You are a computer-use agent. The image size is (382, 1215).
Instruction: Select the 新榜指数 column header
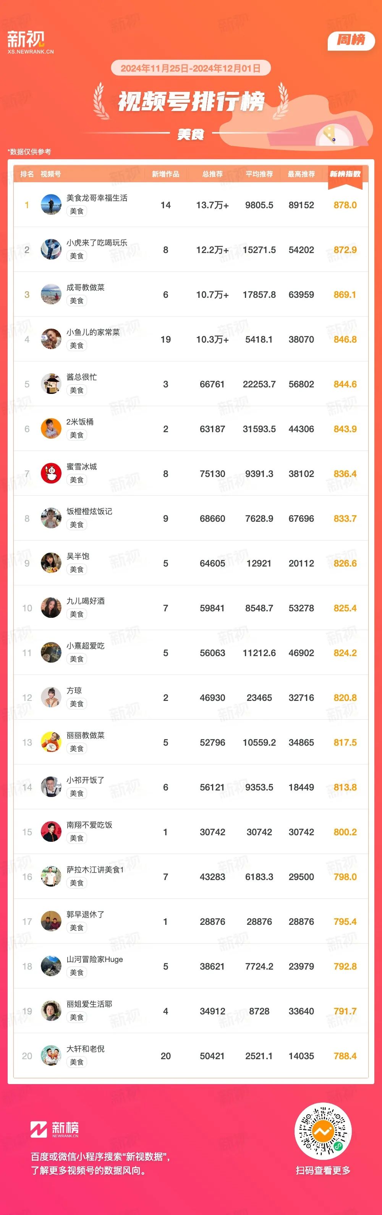pos(345,175)
